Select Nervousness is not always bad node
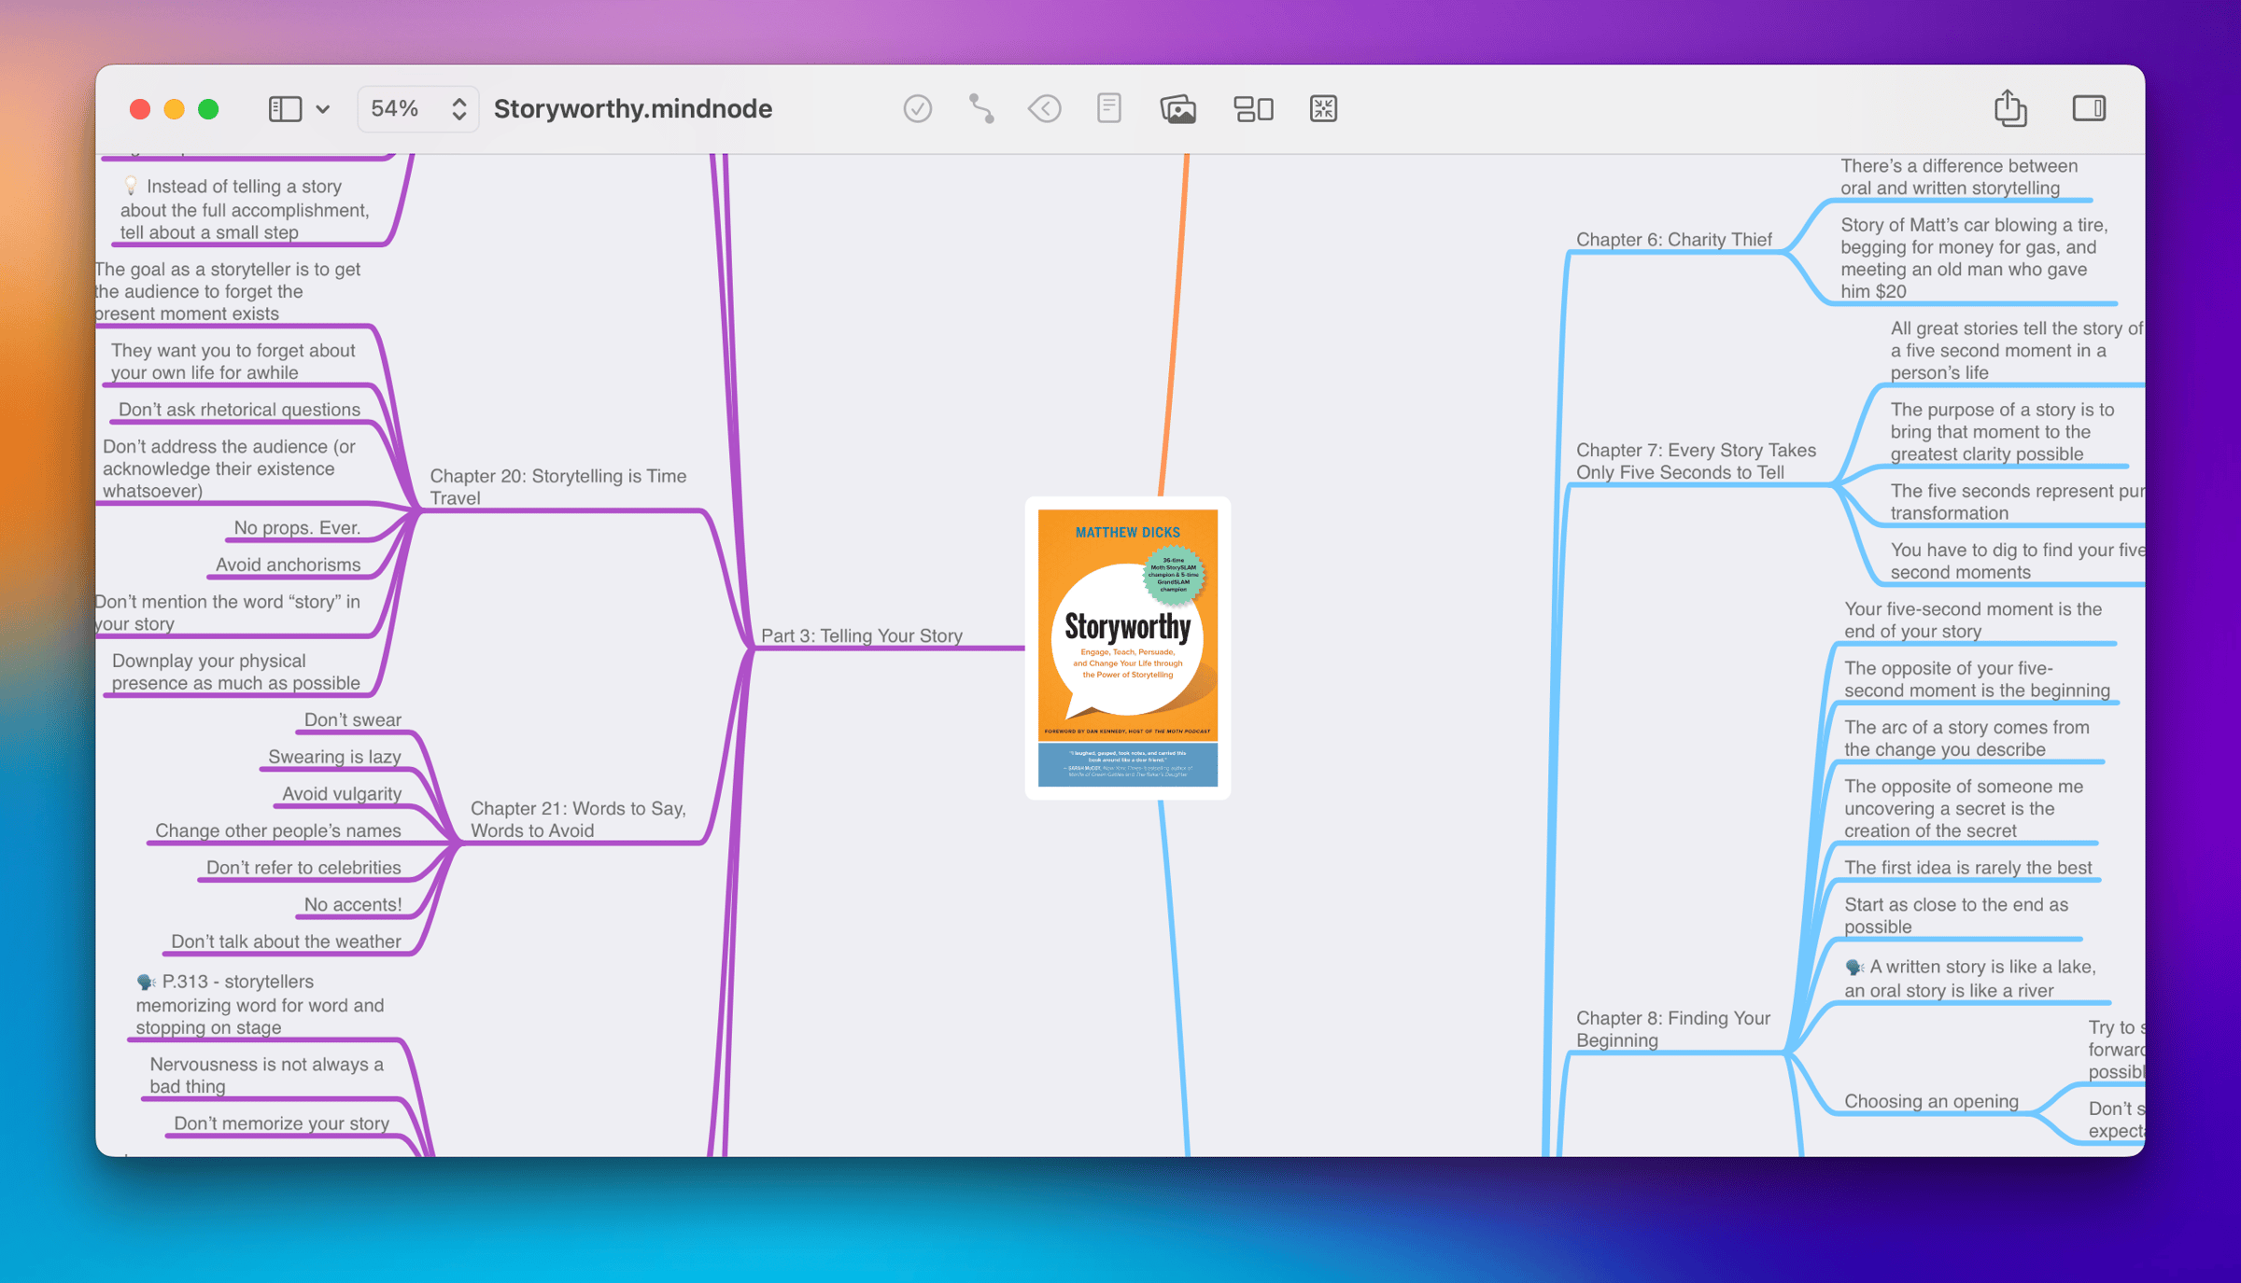 pos(267,1075)
